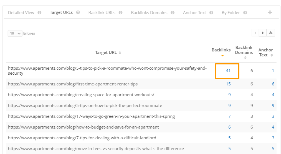Select the move-in-fees-vs-security-deposits URL
Viewport: 281px width, 154px height.
[96, 149]
